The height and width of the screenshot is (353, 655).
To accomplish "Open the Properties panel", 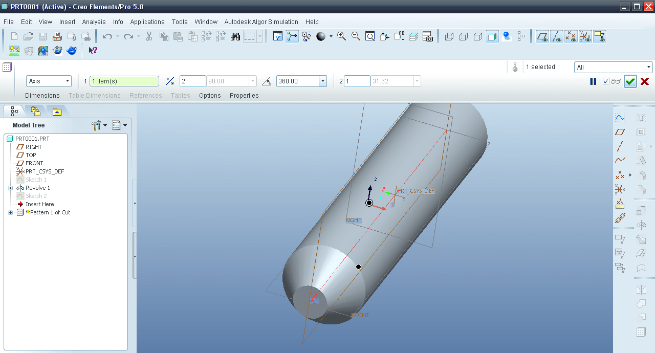I will pos(244,96).
